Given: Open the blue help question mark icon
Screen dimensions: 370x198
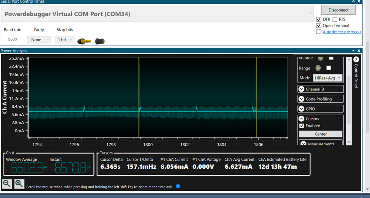Looking at the screenshot, I should (178, 187).
